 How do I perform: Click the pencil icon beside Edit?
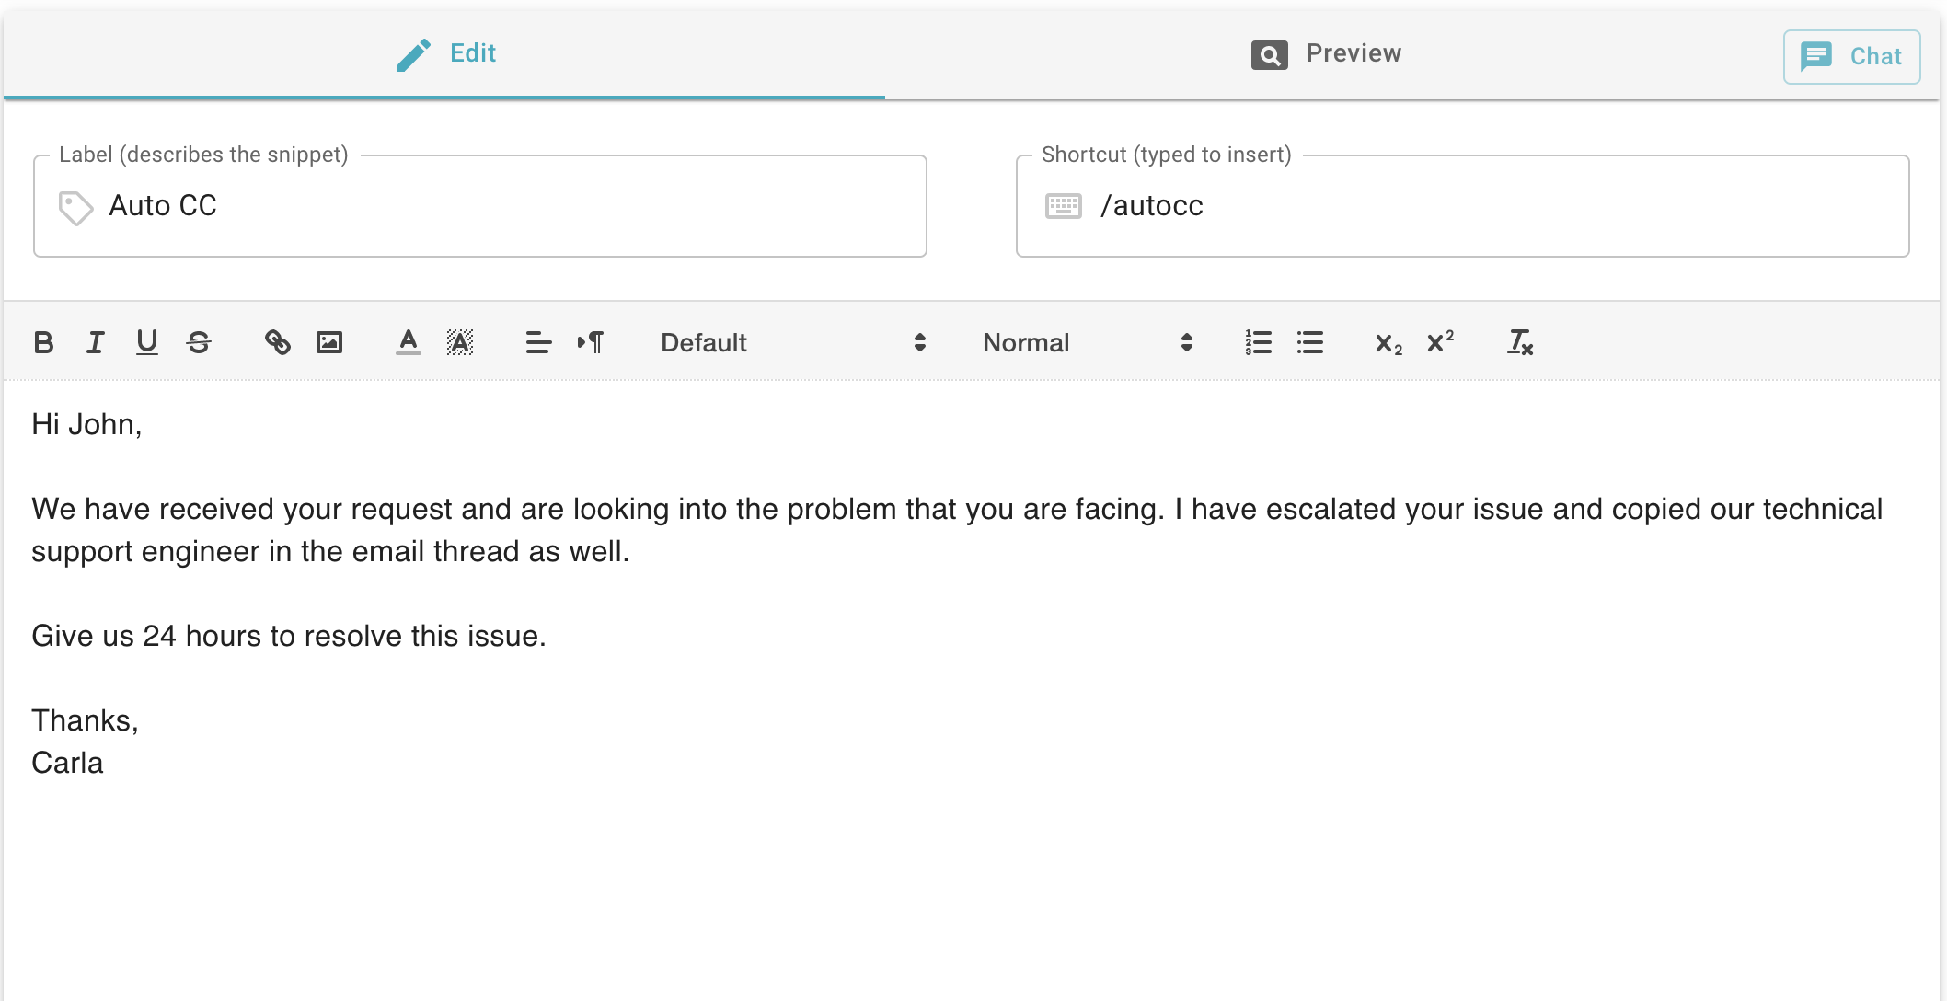[x=414, y=54]
